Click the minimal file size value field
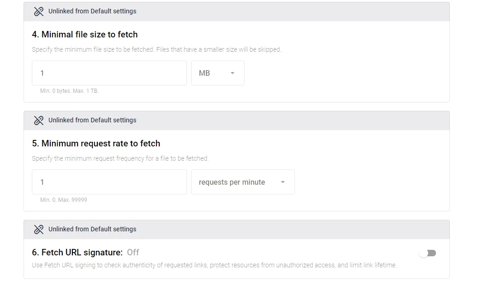Image resolution: width=478 pixels, height=290 pixels. pyautogui.click(x=109, y=73)
